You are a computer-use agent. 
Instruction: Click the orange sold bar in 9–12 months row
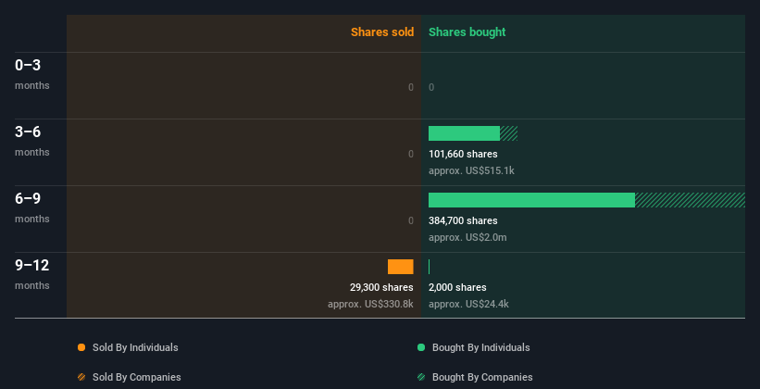pyautogui.click(x=400, y=267)
